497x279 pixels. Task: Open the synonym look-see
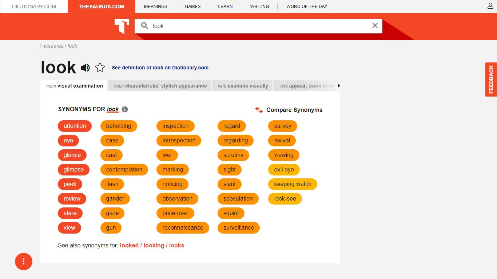point(285,199)
